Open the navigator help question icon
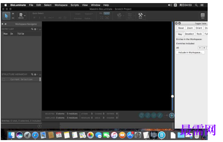Image resolution: width=223 pixels, height=142 pixels. (x=39, y=126)
